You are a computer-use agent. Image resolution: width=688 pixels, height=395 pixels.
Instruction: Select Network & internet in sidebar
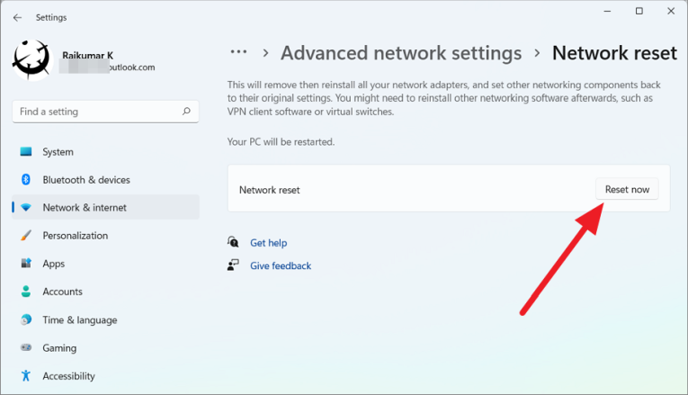(x=85, y=208)
